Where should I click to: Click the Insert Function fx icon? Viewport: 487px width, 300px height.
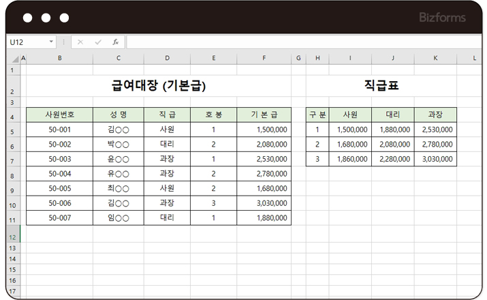point(116,42)
